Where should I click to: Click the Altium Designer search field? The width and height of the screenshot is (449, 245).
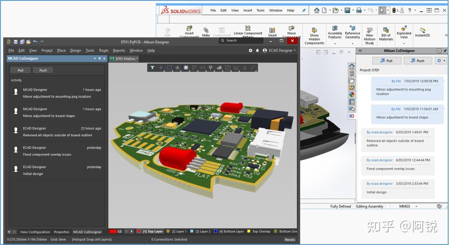tap(242, 41)
